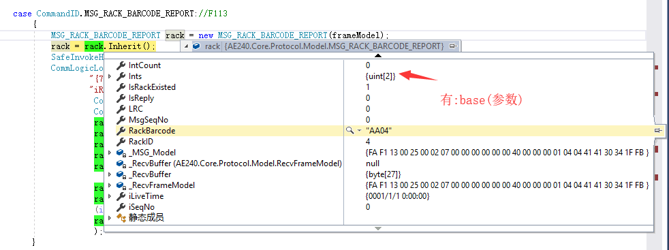Click the highlighted rack variable in declaration line
669x250 pixels.
pos(175,35)
